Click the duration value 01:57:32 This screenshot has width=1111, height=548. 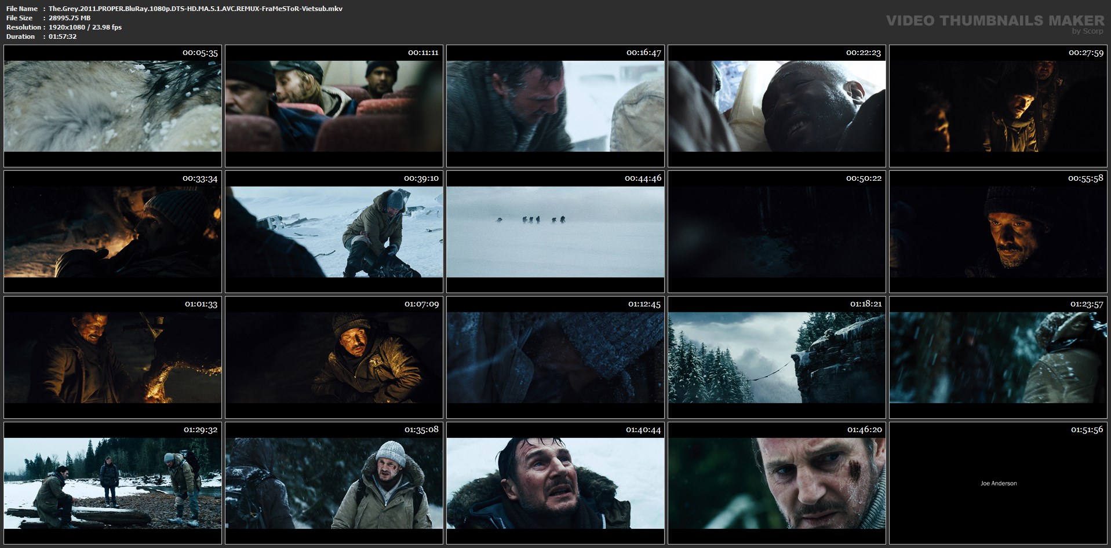tap(63, 36)
